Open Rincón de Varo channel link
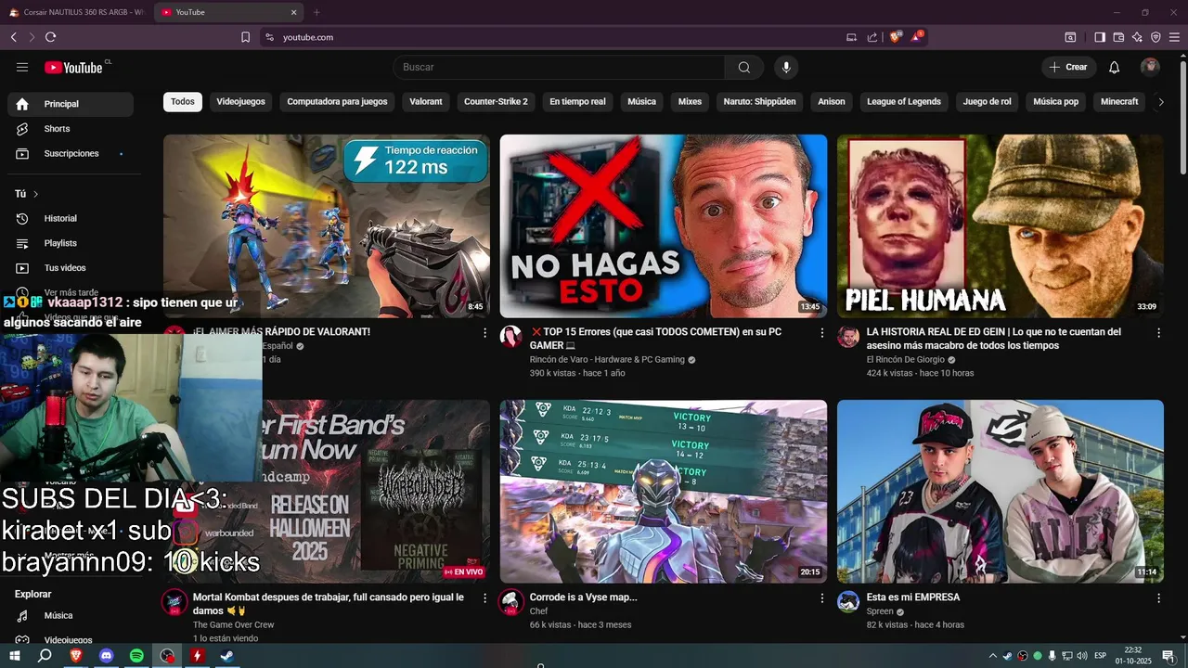Image resolution: width=1188 pixels, height=668 pixels. pyautogui.click(x=607, y=359)
